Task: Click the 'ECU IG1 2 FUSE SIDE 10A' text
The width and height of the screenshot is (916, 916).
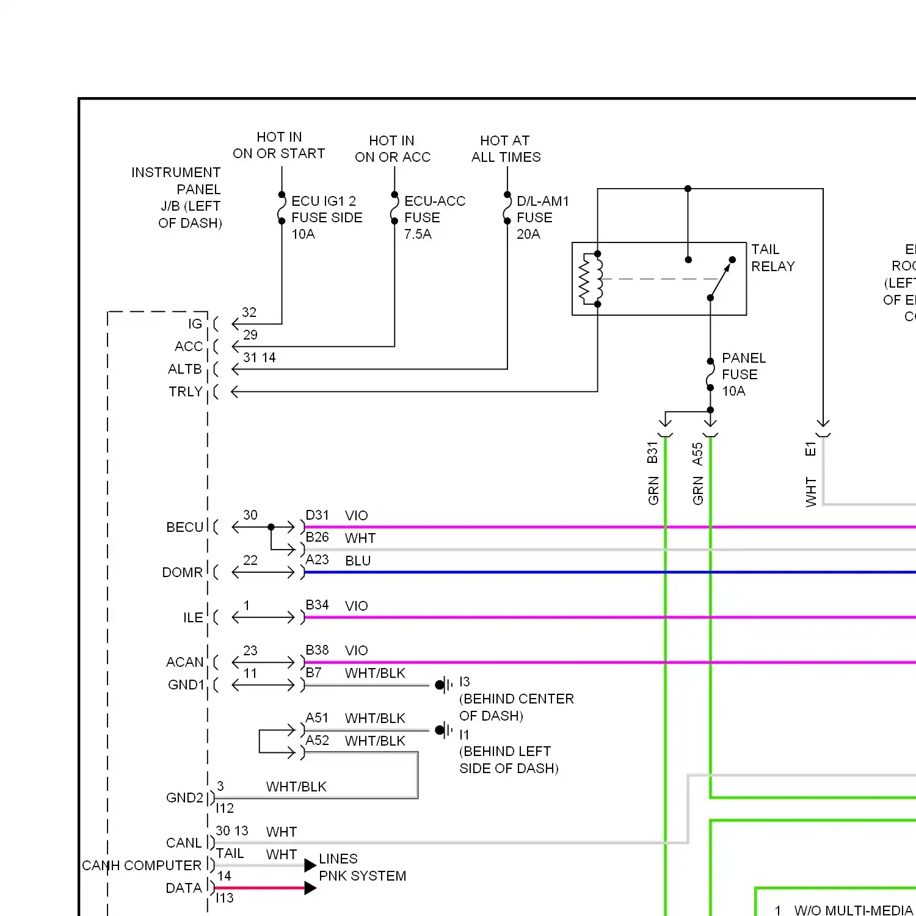Action: 327,217
